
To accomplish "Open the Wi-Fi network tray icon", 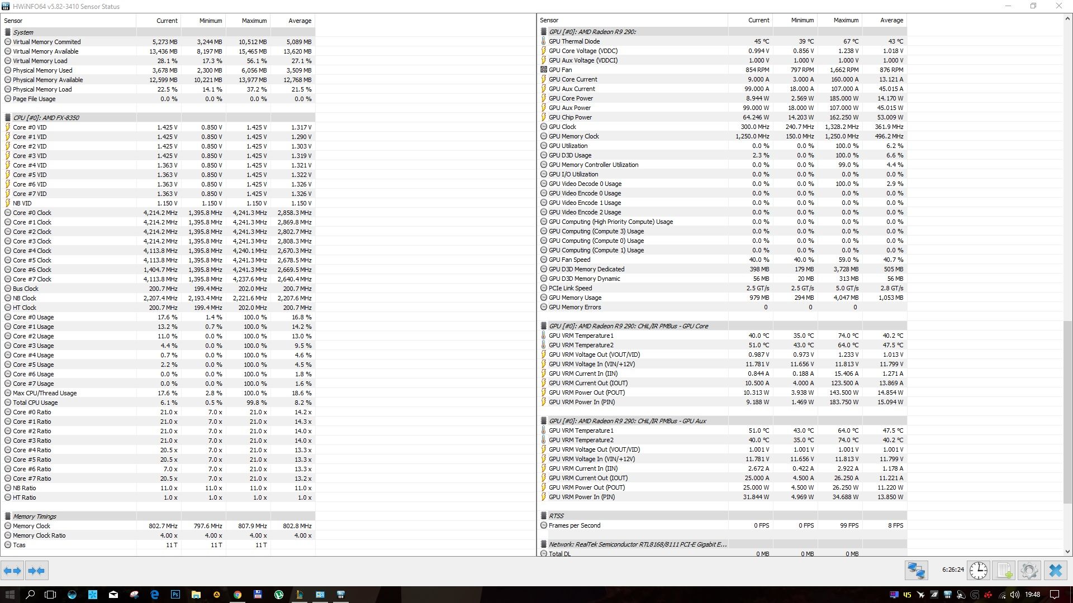I will click(x=1002, y=595).
